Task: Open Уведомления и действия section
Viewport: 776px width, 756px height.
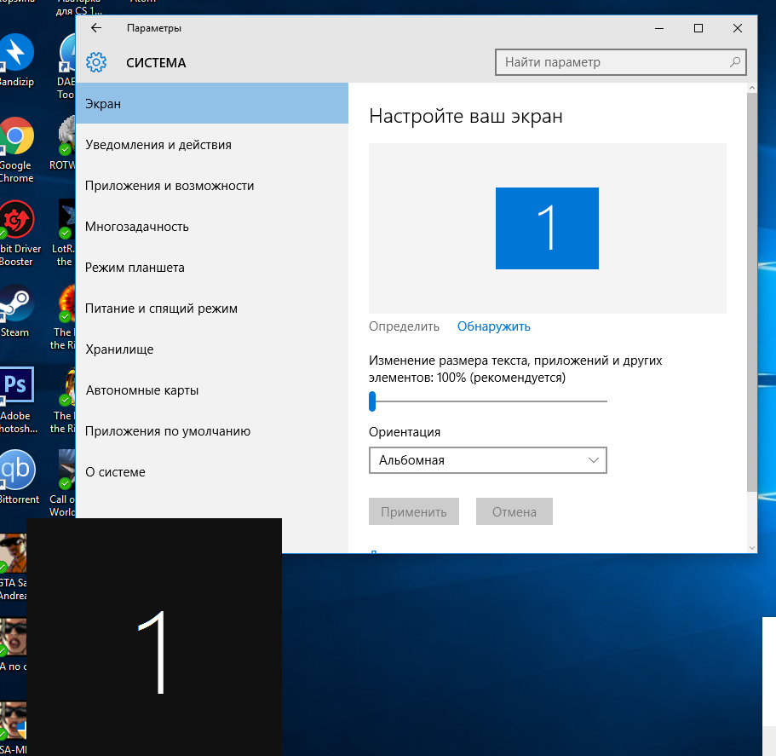Action: click(158, 145)
